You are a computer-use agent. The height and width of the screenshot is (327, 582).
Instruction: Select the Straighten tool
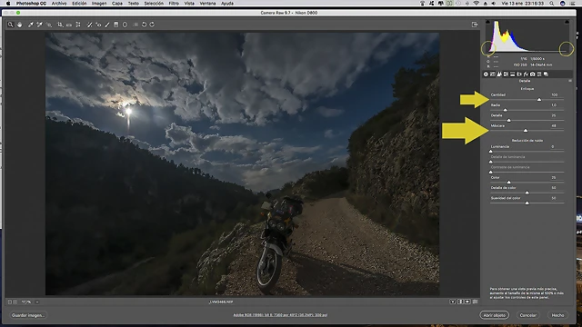69,25
